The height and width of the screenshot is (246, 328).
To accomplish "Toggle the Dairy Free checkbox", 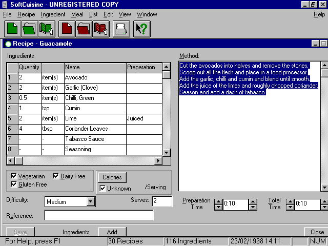I will pyautogui.click(x=56, y=176).
